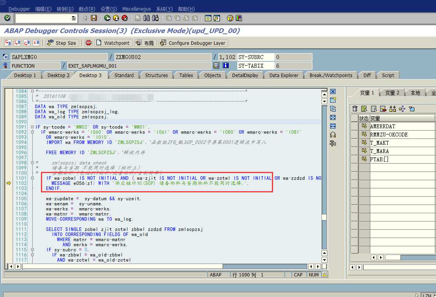Image resolution: width=436 pixels, height=297 pixels.
Task: Click the delete trash icon in variables toolbar
Action: click(x=355, y=109)
